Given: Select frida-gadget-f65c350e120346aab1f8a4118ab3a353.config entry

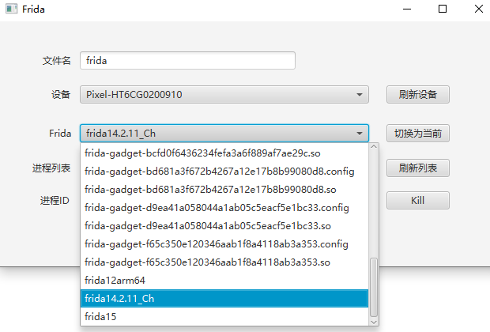Looking at the screenshot, I should pos(224,243).
